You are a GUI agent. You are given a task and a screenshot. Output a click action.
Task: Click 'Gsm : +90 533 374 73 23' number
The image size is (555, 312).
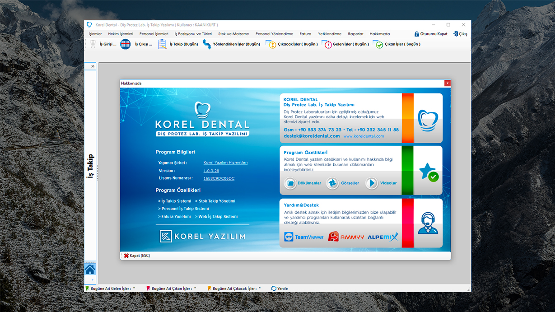pyautogui.click(x=312, y=130)
